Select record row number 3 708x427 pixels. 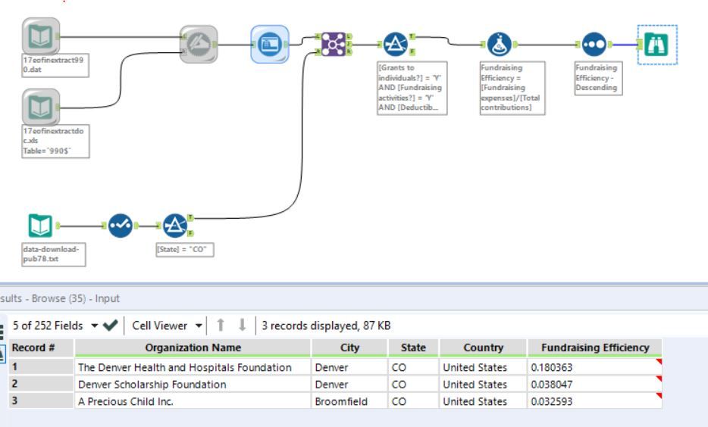41,401
